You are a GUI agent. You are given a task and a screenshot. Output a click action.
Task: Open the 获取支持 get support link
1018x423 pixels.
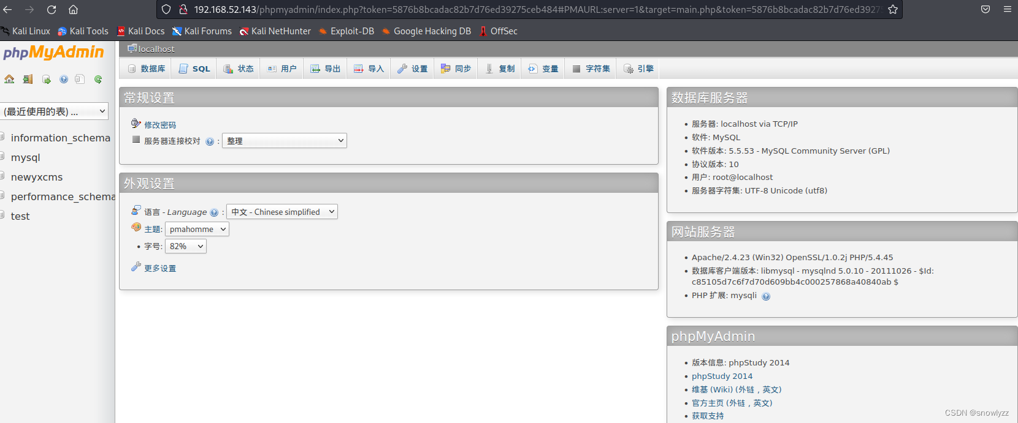(708, 416)
